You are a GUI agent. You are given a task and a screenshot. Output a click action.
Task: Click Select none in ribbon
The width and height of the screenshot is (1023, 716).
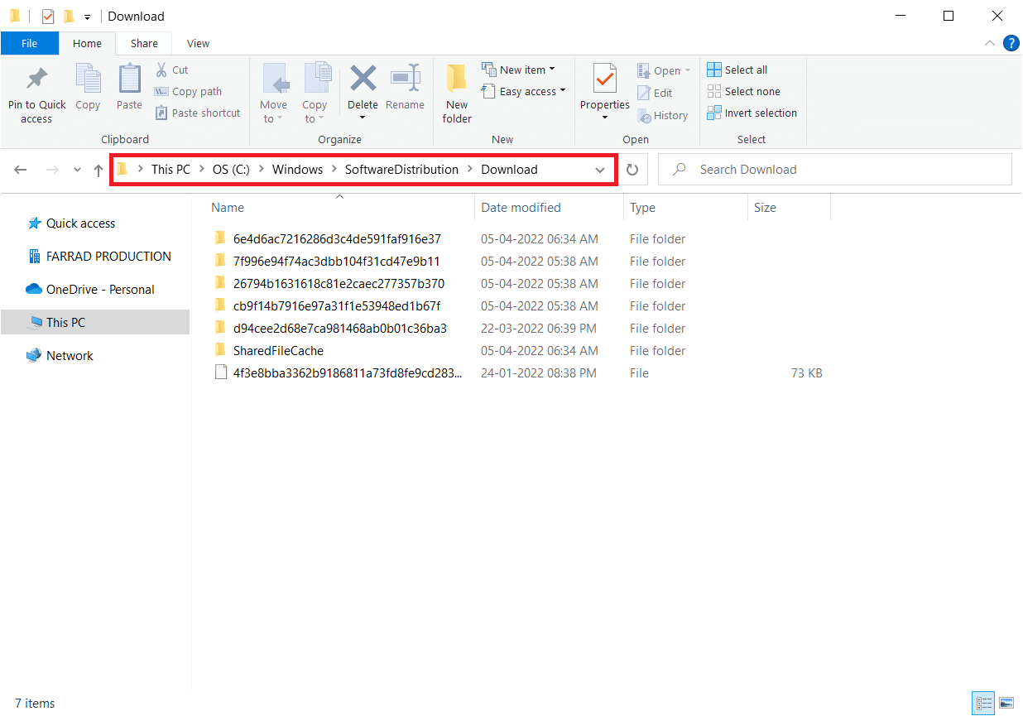point(743,91)
